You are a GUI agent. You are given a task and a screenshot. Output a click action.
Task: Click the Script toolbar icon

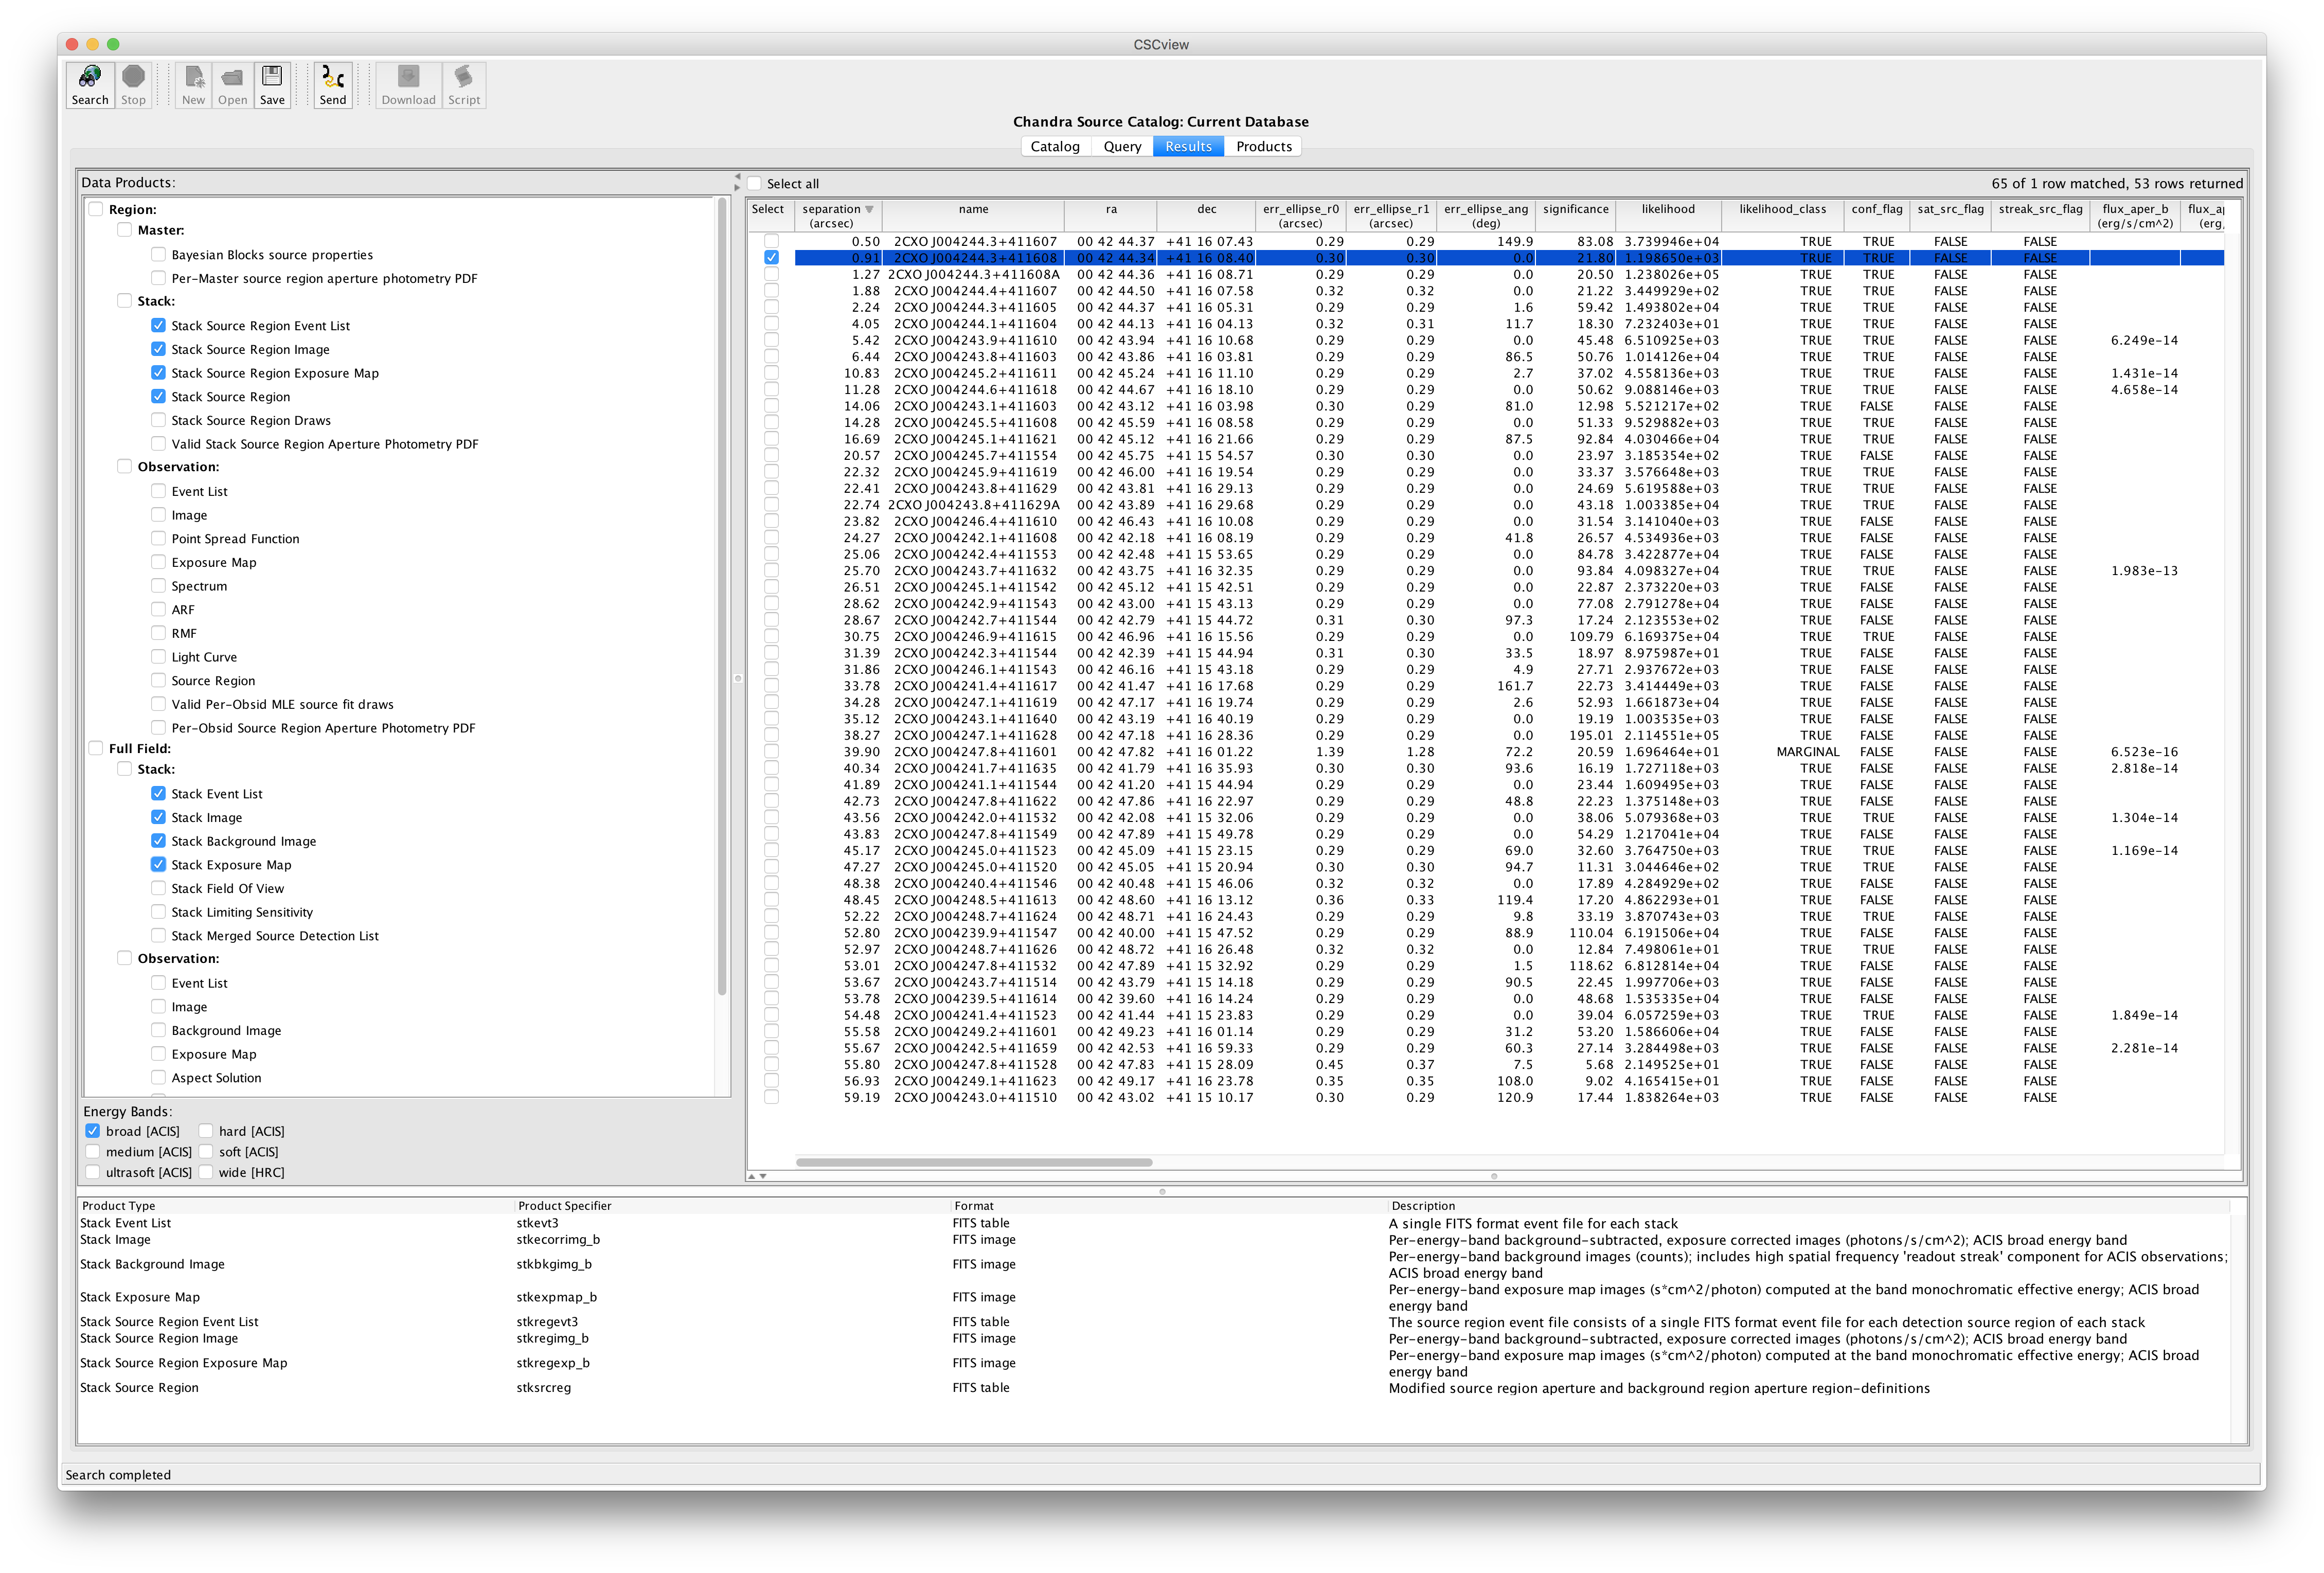tap(464, 78)
